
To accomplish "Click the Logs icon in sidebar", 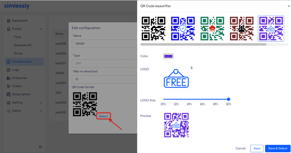I will (9, 70).
